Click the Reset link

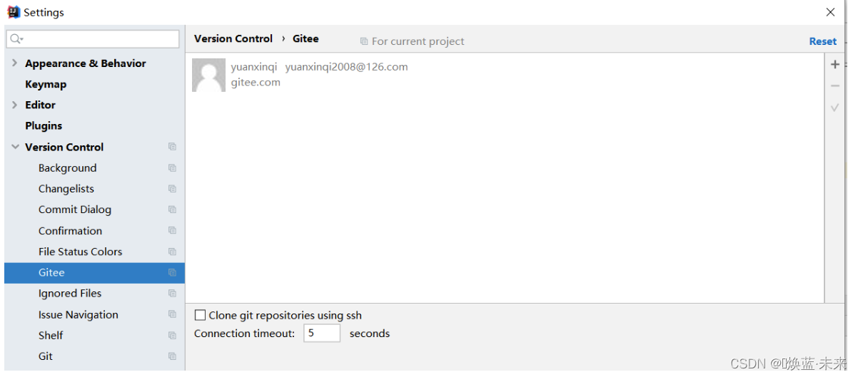(x=822, y=41)
